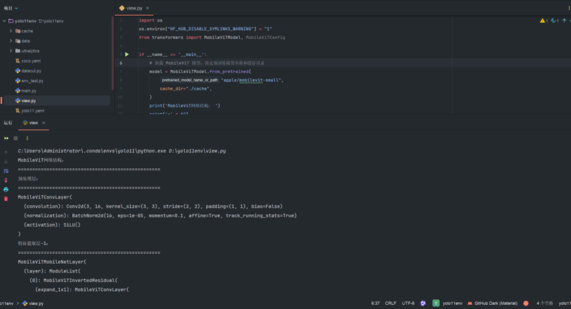Open editor tabs options menu
Image resolution: width=571 pixels, height=309 pixels.
click(x=569, y=8)
